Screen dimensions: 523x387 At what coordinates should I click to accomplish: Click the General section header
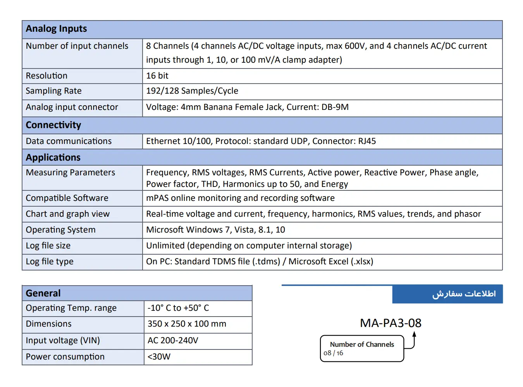click(137, 293)
